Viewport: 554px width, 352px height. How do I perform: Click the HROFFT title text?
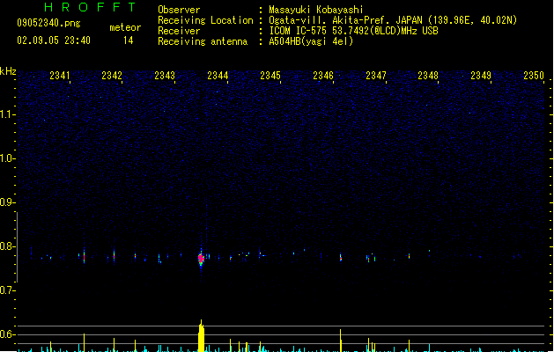(90, 7)
